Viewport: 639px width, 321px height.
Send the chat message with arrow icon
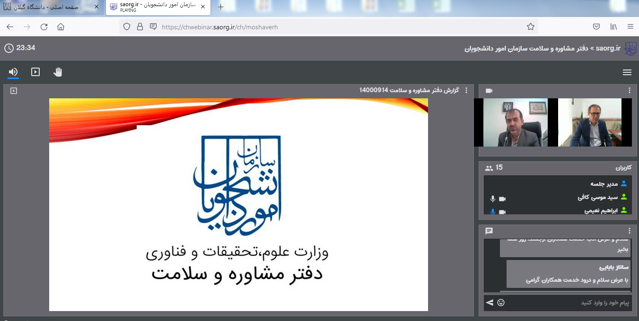pos(490,303)
